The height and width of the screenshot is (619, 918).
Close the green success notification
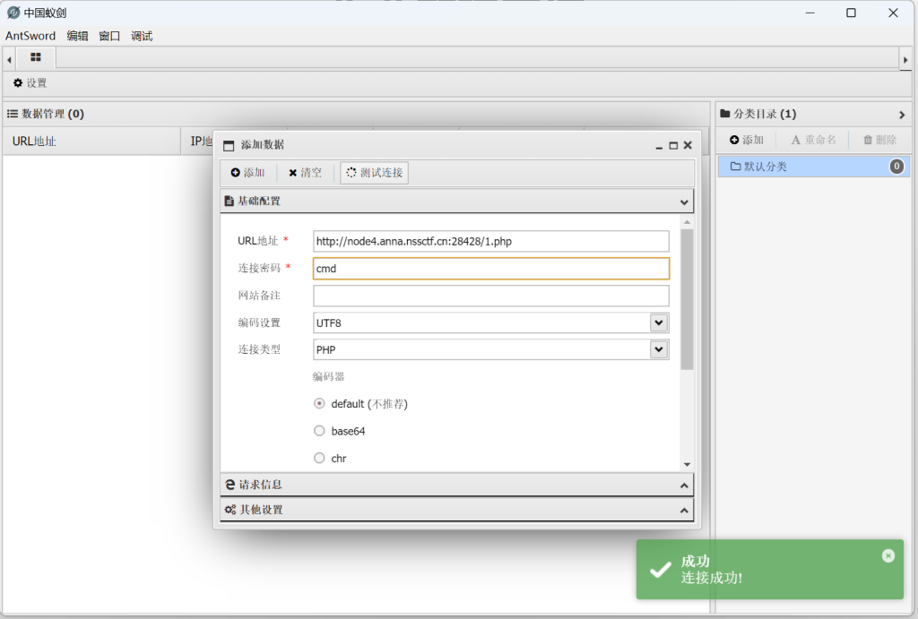click(888, 555)
